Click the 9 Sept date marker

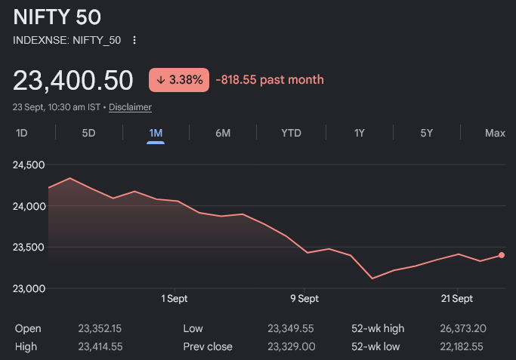click(x=304, y=299)
